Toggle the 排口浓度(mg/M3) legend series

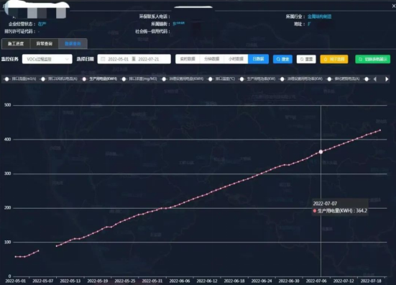pos(139,79)
